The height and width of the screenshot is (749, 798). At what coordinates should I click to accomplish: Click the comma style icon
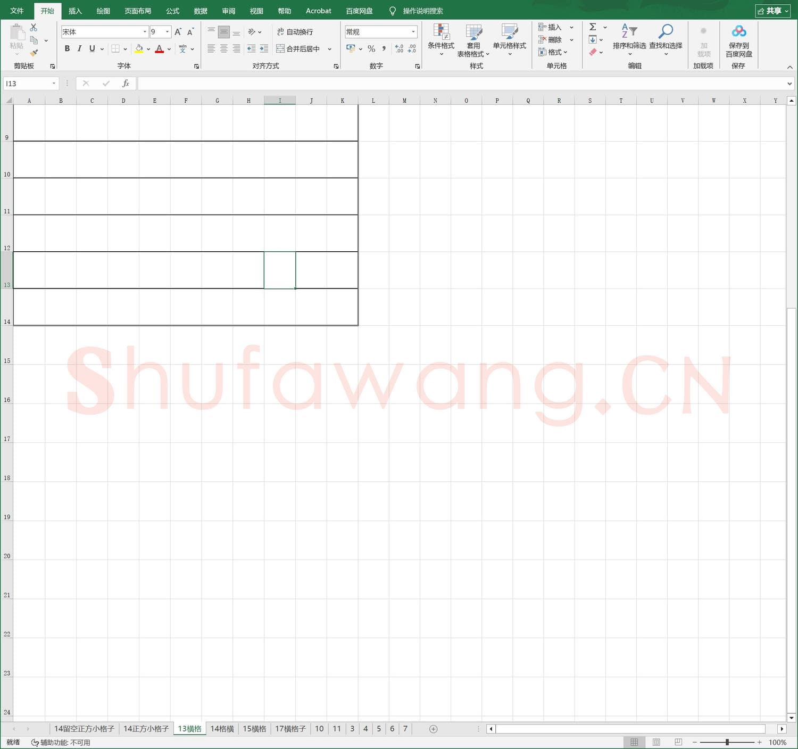pos(384,48)
